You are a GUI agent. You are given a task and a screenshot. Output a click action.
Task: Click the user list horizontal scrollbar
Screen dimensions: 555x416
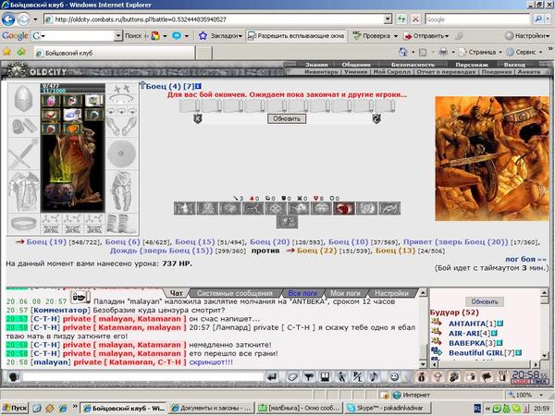point(485,363)
